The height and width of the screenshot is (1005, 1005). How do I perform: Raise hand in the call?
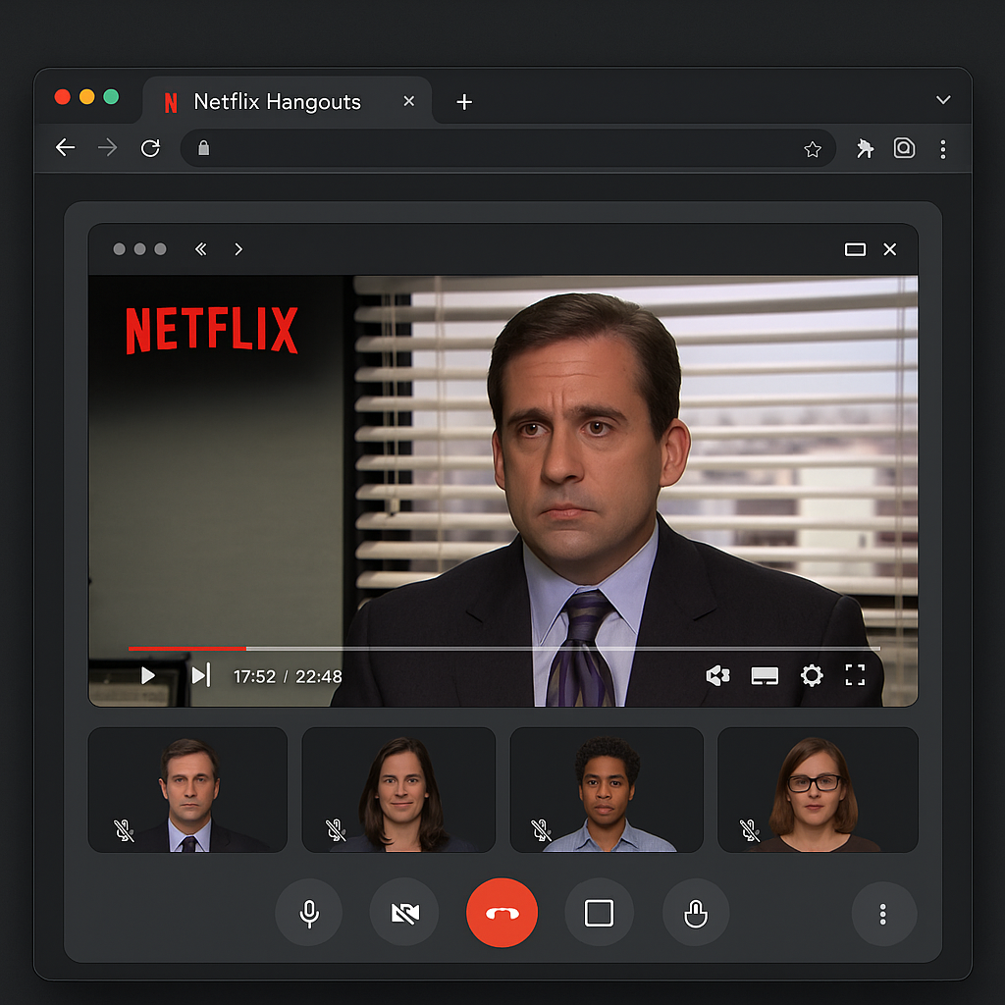click(x=696, y=913)
